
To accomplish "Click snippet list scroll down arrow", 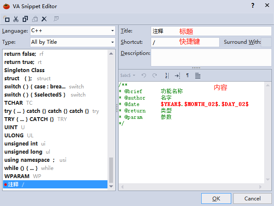I will point(111,186).
